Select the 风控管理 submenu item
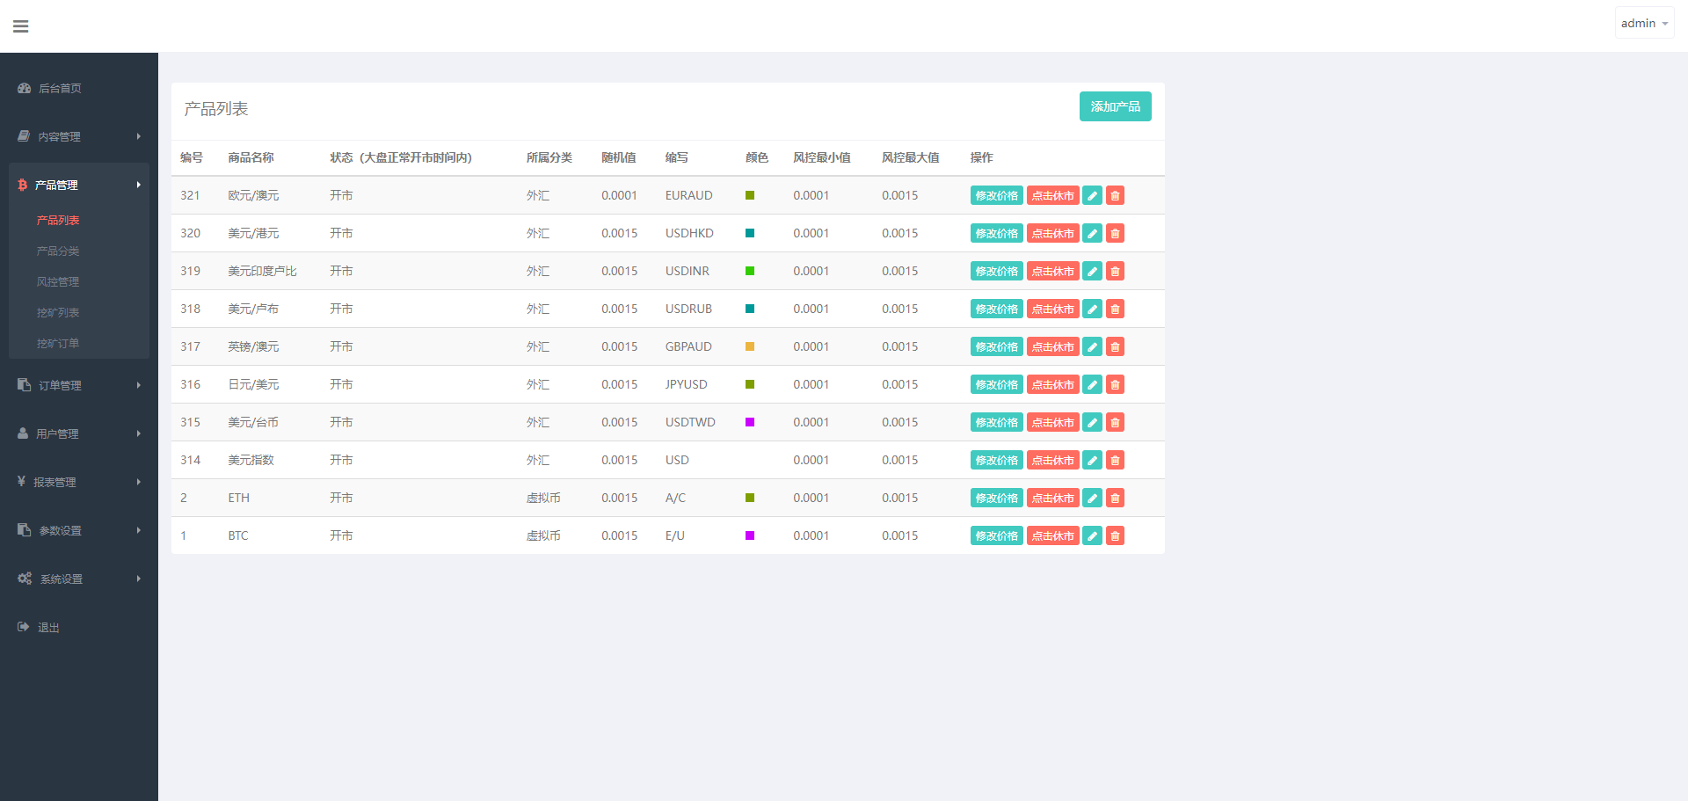 [x=58, y=281]
